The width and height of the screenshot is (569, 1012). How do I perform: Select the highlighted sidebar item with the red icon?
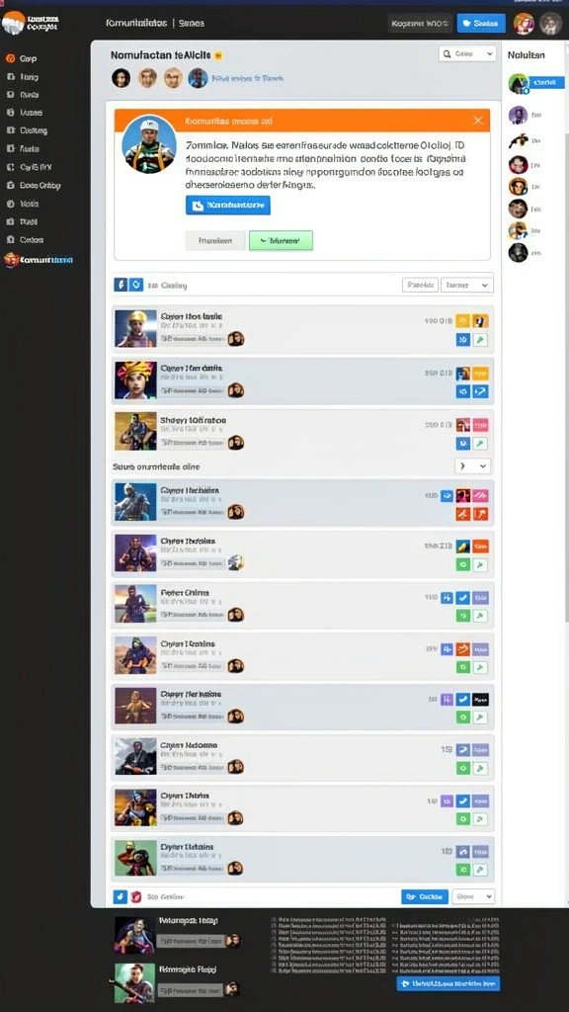tap(39, 260)
